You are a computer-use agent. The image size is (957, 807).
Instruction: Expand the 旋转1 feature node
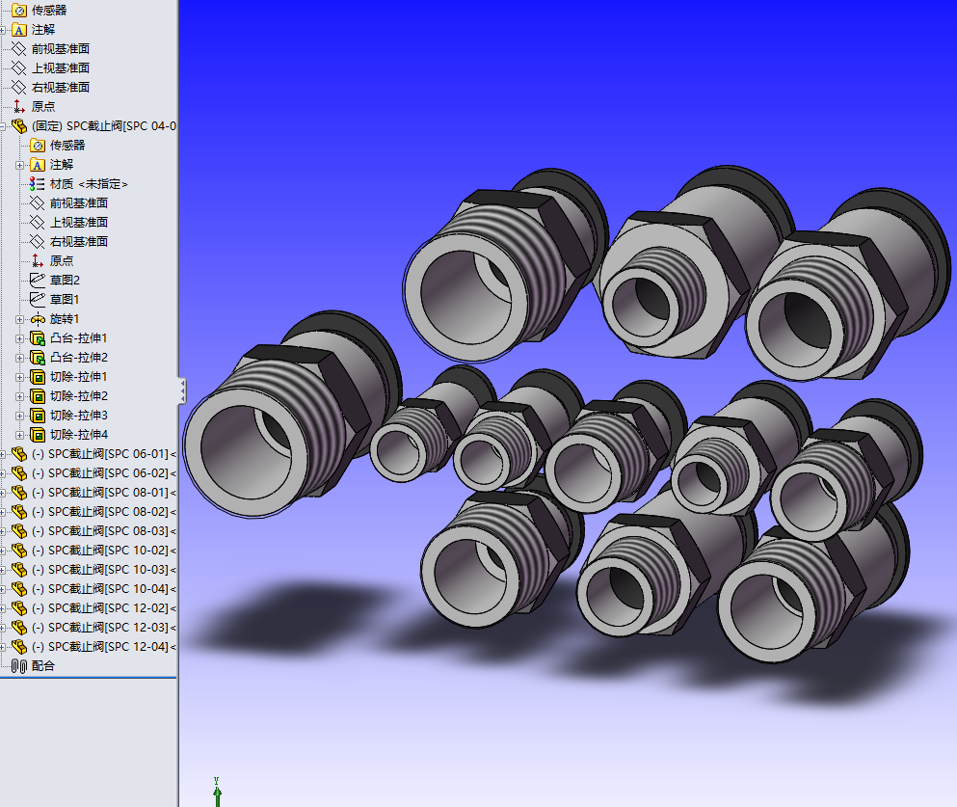19,319
